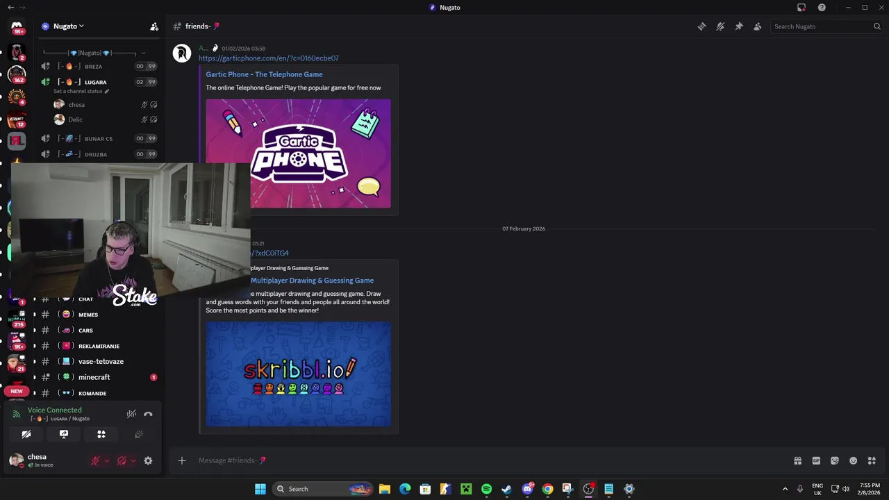The image size is (889, 500).
Task: Open Inbox icon in title bar
Action: tap(801, 7)
